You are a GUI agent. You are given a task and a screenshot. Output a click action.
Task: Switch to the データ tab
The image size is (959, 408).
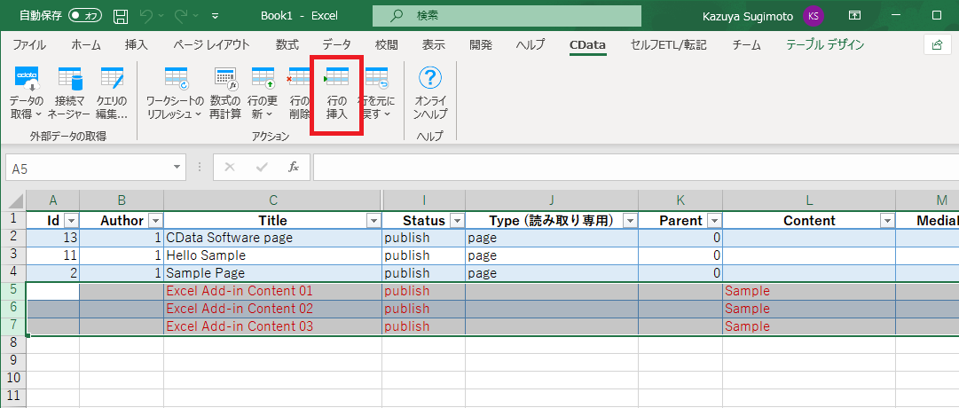point(337,44)
